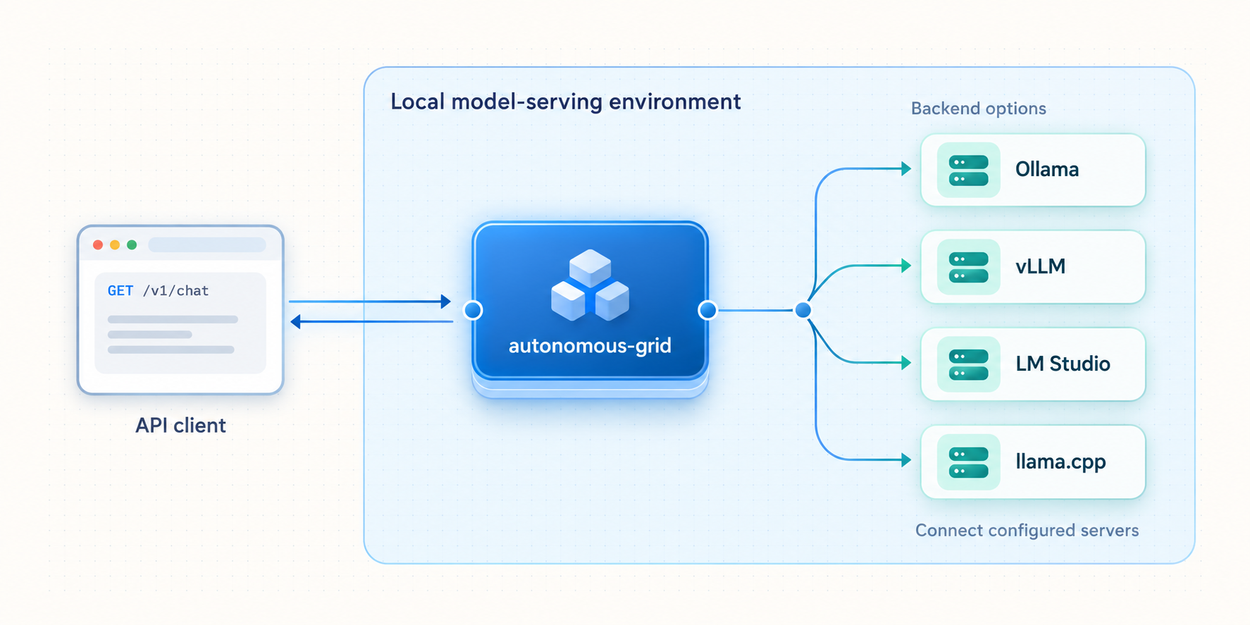Click the Connect configured servers caption
The height and width of the screenshot is (625, 1250).
pyautogui.click(x=1027, y=531)
